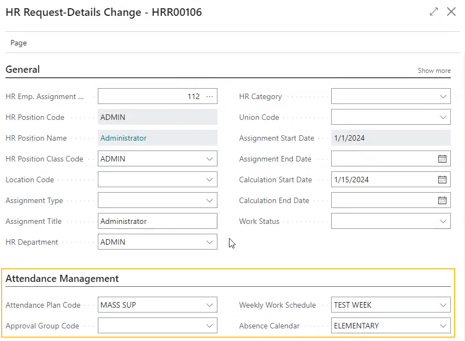Screen dimensions: 465x341
Task: Open the Approval Group Code dropdown
Action: click(209, 326)
